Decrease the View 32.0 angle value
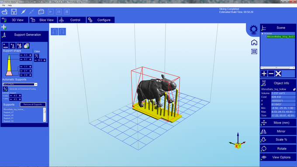The image size is (297, 167). coord(35,60)
